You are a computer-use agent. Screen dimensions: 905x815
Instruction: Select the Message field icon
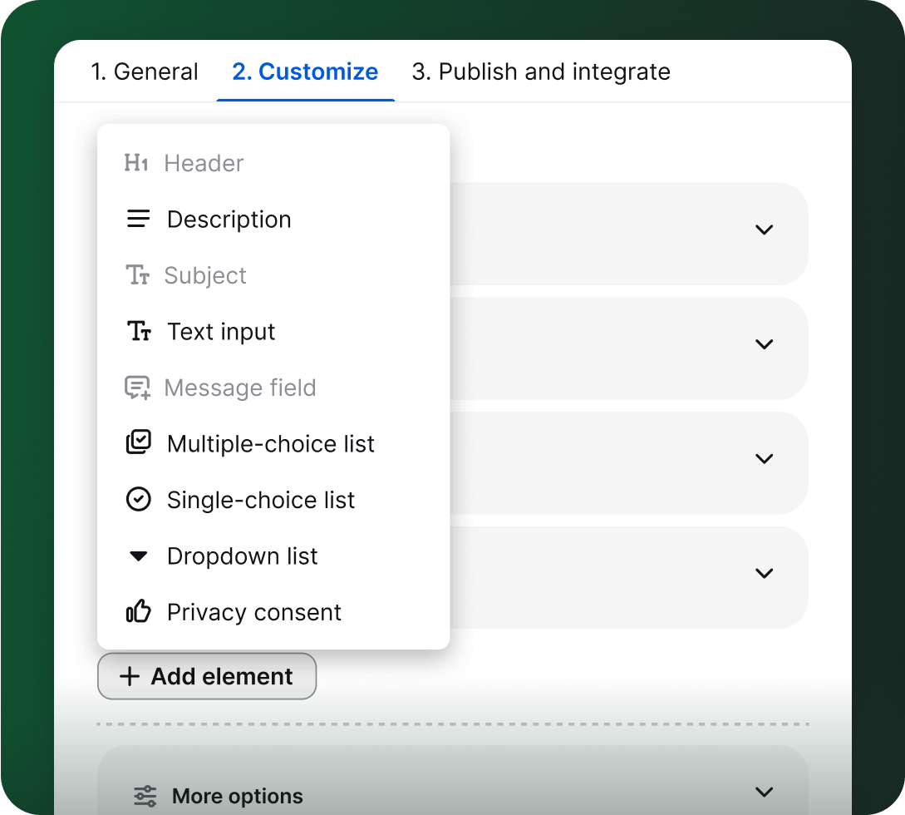138,387
